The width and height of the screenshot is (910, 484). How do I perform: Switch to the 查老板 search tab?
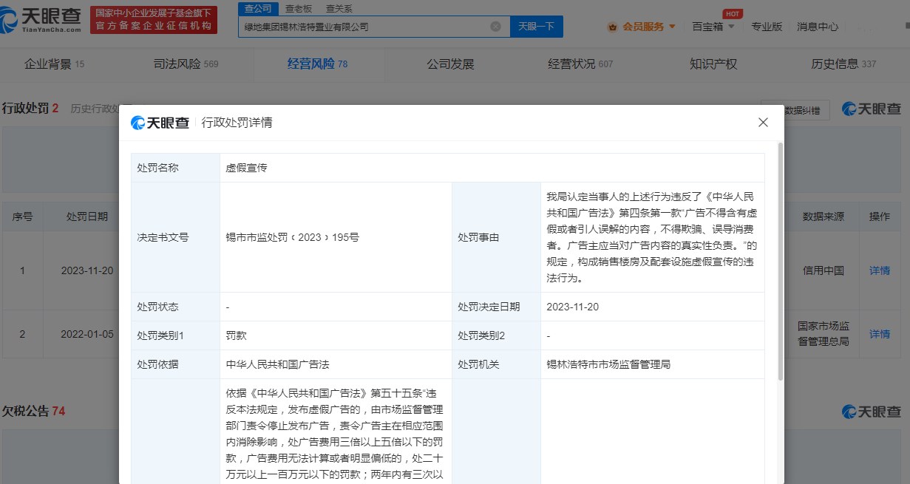298,8
